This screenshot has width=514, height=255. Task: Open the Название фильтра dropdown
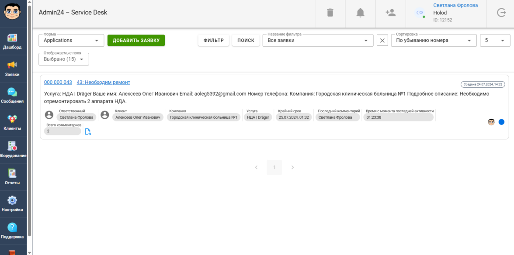pos(317,41)
